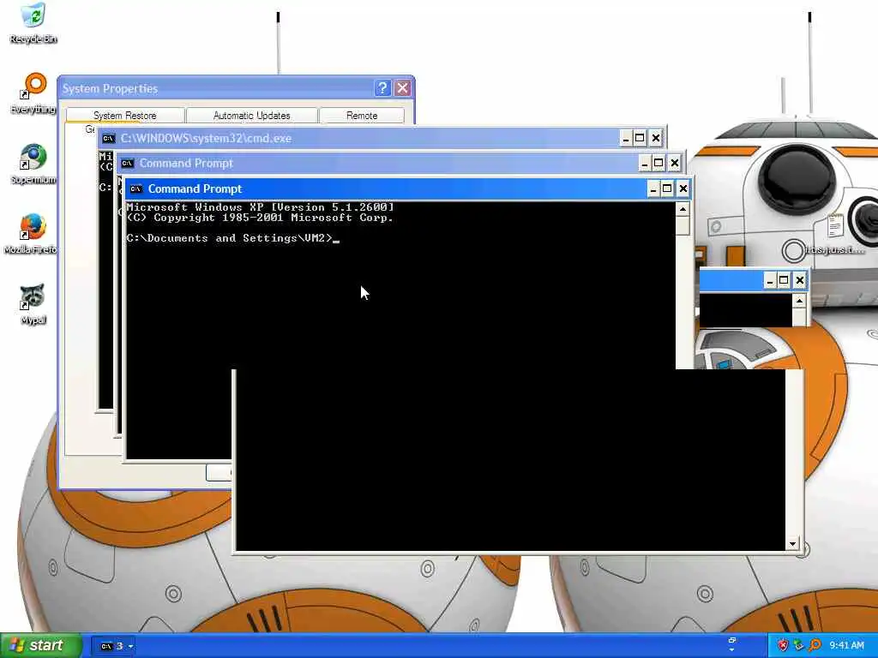Switch to the System Restore tab

(x=125, y=116)
